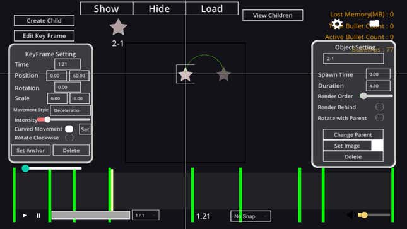Enable the Rotate Clockwise option
This screenshot has width=407, height=229.
coord(69,138)
